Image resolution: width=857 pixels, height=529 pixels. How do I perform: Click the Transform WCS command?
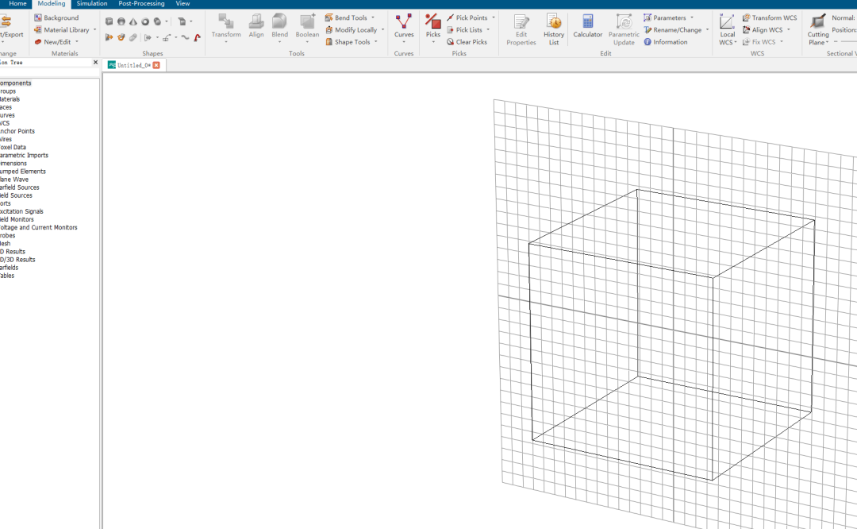click(770, 18)
